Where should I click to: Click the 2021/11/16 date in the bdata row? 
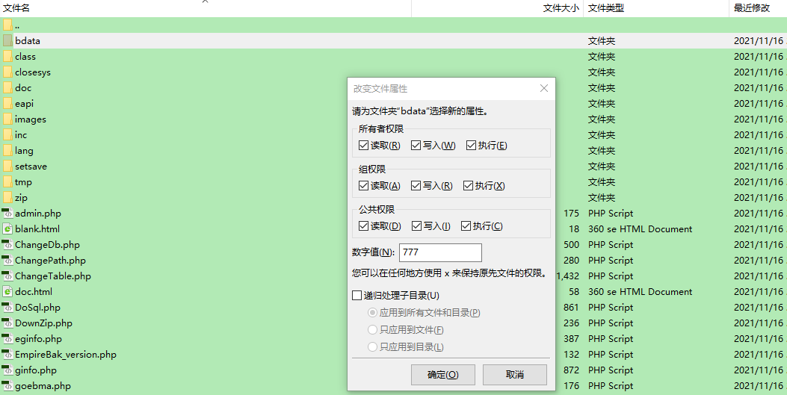tap(759, 41)
